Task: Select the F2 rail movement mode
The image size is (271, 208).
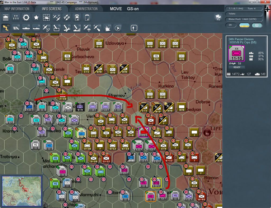Action: coord(16,28)
